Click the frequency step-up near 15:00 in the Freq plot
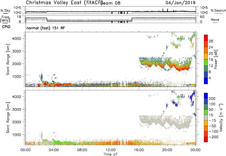 pyautogui.click(x=132, y=19)
